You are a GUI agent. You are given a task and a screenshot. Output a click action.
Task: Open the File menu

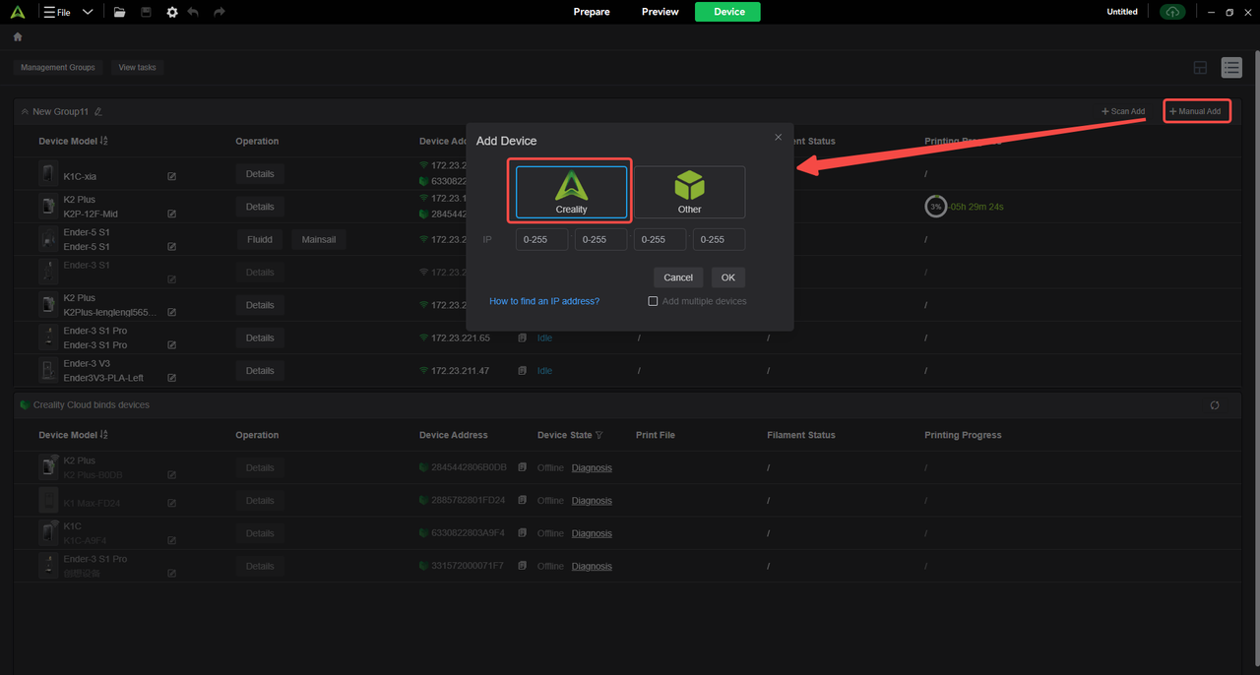click(x=57, y=12)
